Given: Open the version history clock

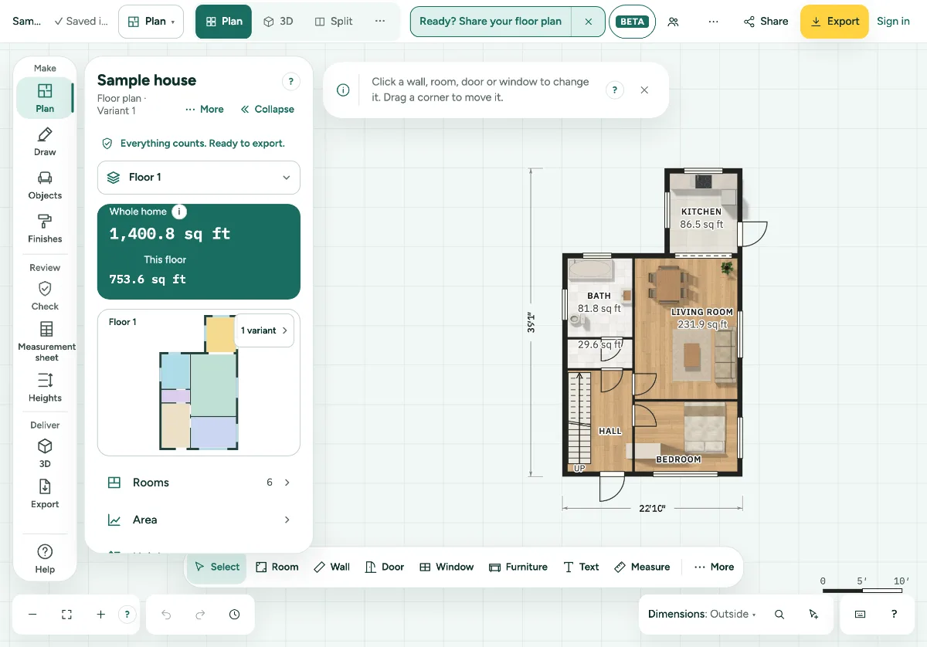Looking at the screenshot, I should [x=234, y=615].
